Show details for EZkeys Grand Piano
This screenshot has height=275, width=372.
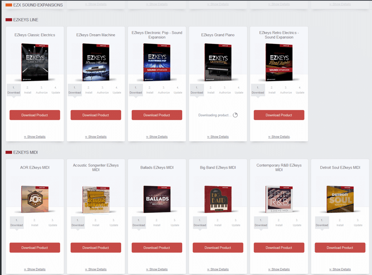218,137
